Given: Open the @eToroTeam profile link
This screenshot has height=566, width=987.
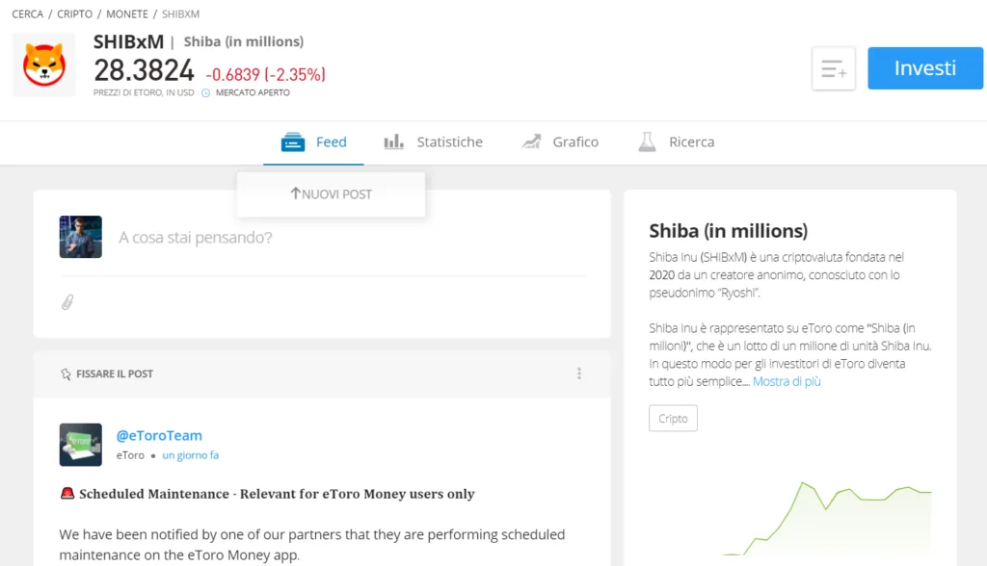Looking at the screenshot, I should 159,435.
